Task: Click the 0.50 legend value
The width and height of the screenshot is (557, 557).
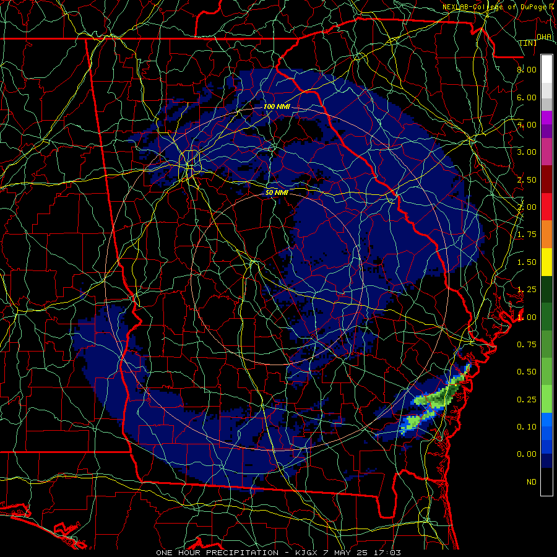Action: [x=527, y=372]
